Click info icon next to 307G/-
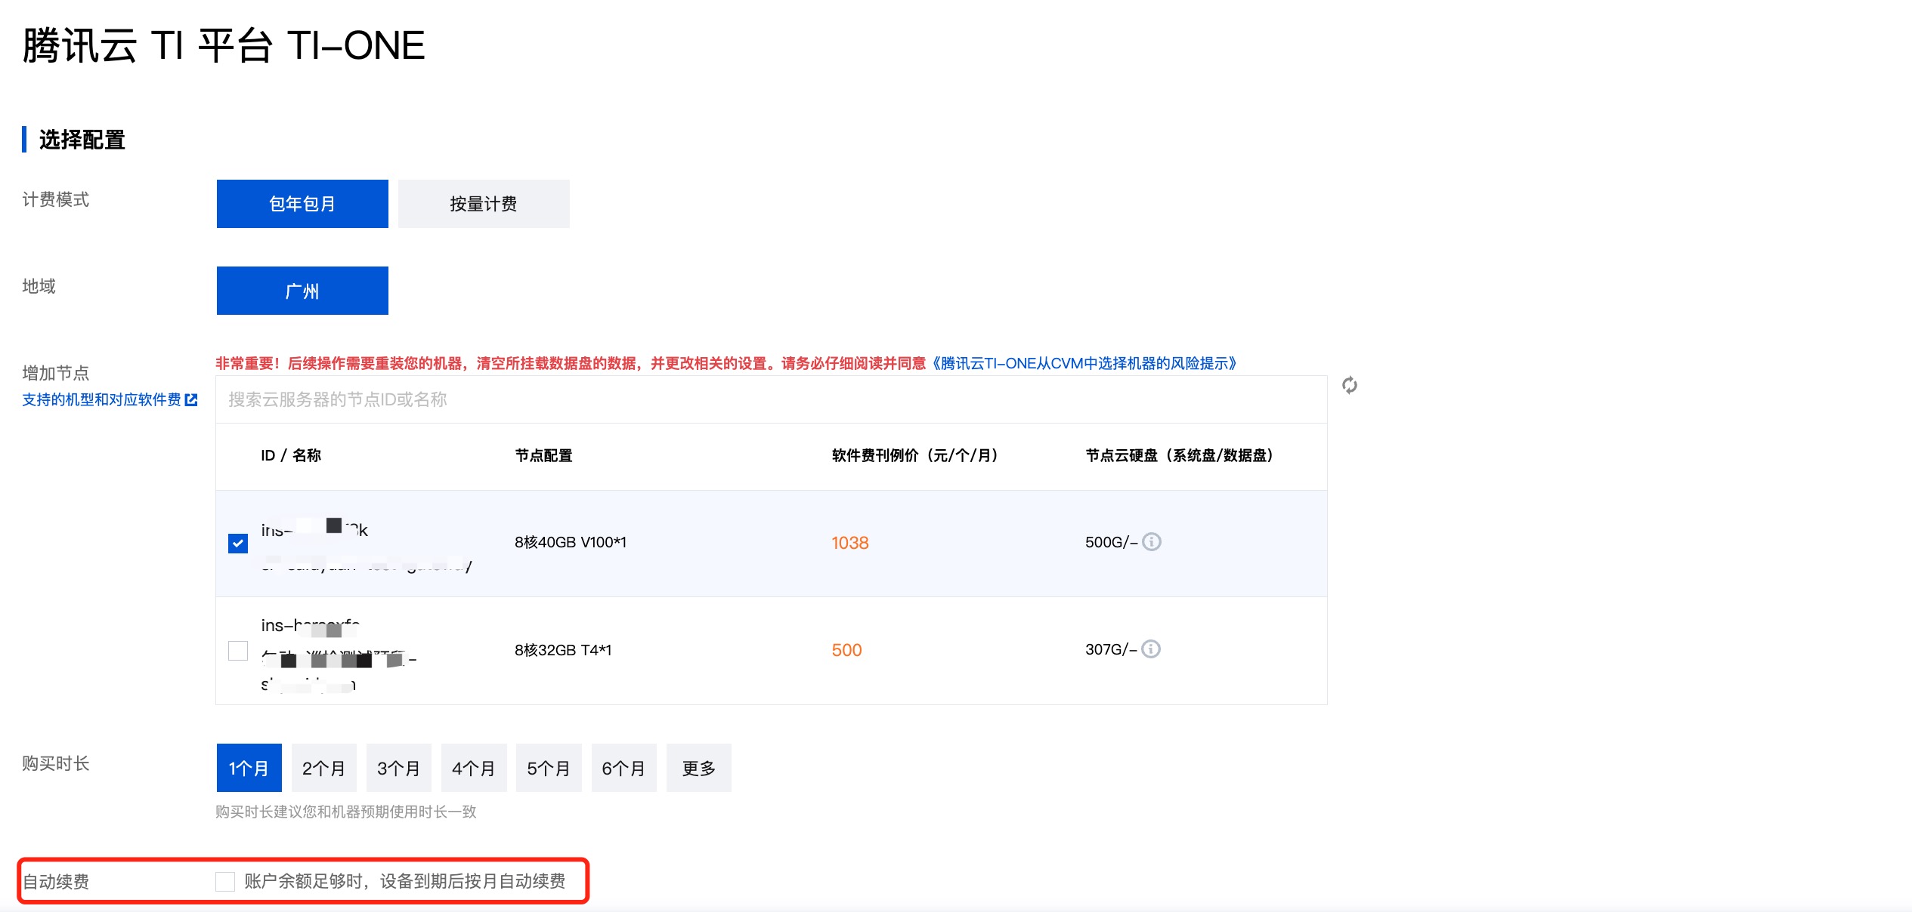The height and width of the screenshot is (912, 1912). pyautogui.click(x=1150, y=649)
